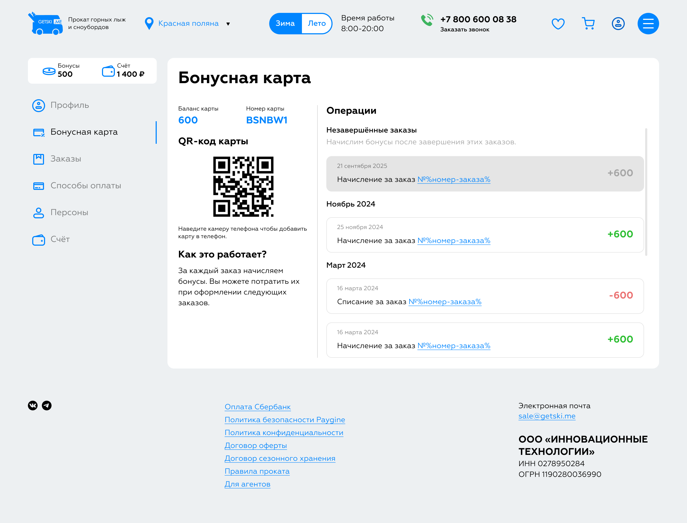Click sale@getski.me email link
This screenshot has width=687, height=523.
(x=547, y=416)
